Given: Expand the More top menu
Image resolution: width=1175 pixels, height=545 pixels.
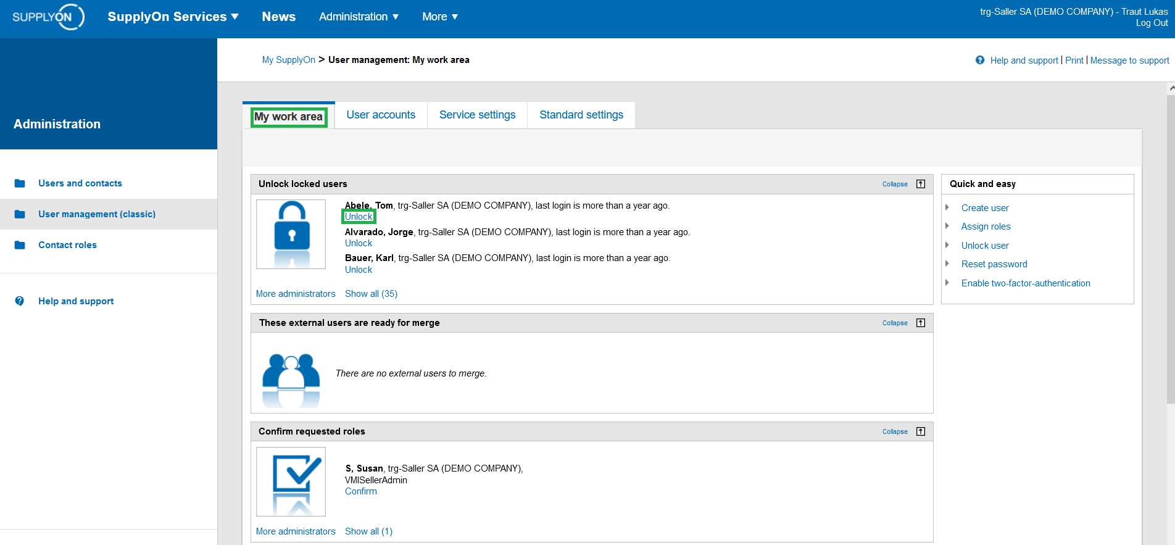Looking at the screenshot, I should [x=440, y=17].
